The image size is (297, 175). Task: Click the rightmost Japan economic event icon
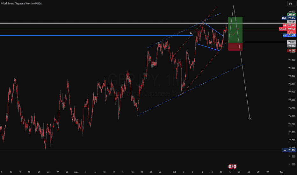[x=235, y=166]
